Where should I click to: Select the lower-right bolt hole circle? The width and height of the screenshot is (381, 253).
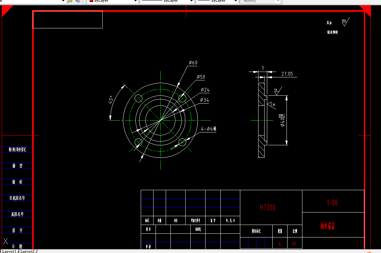(x=182, y=142)
